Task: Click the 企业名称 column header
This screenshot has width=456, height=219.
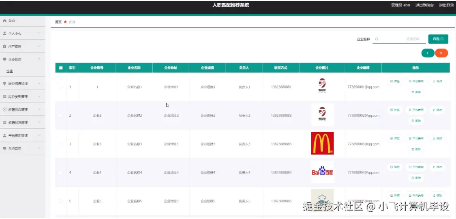Action: (134, 68)
